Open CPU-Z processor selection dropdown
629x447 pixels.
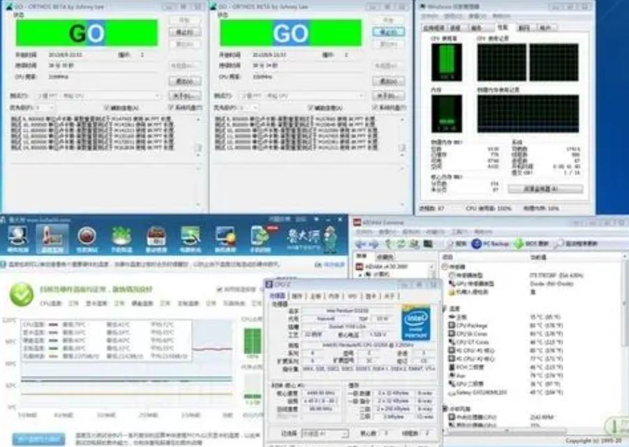324,433
